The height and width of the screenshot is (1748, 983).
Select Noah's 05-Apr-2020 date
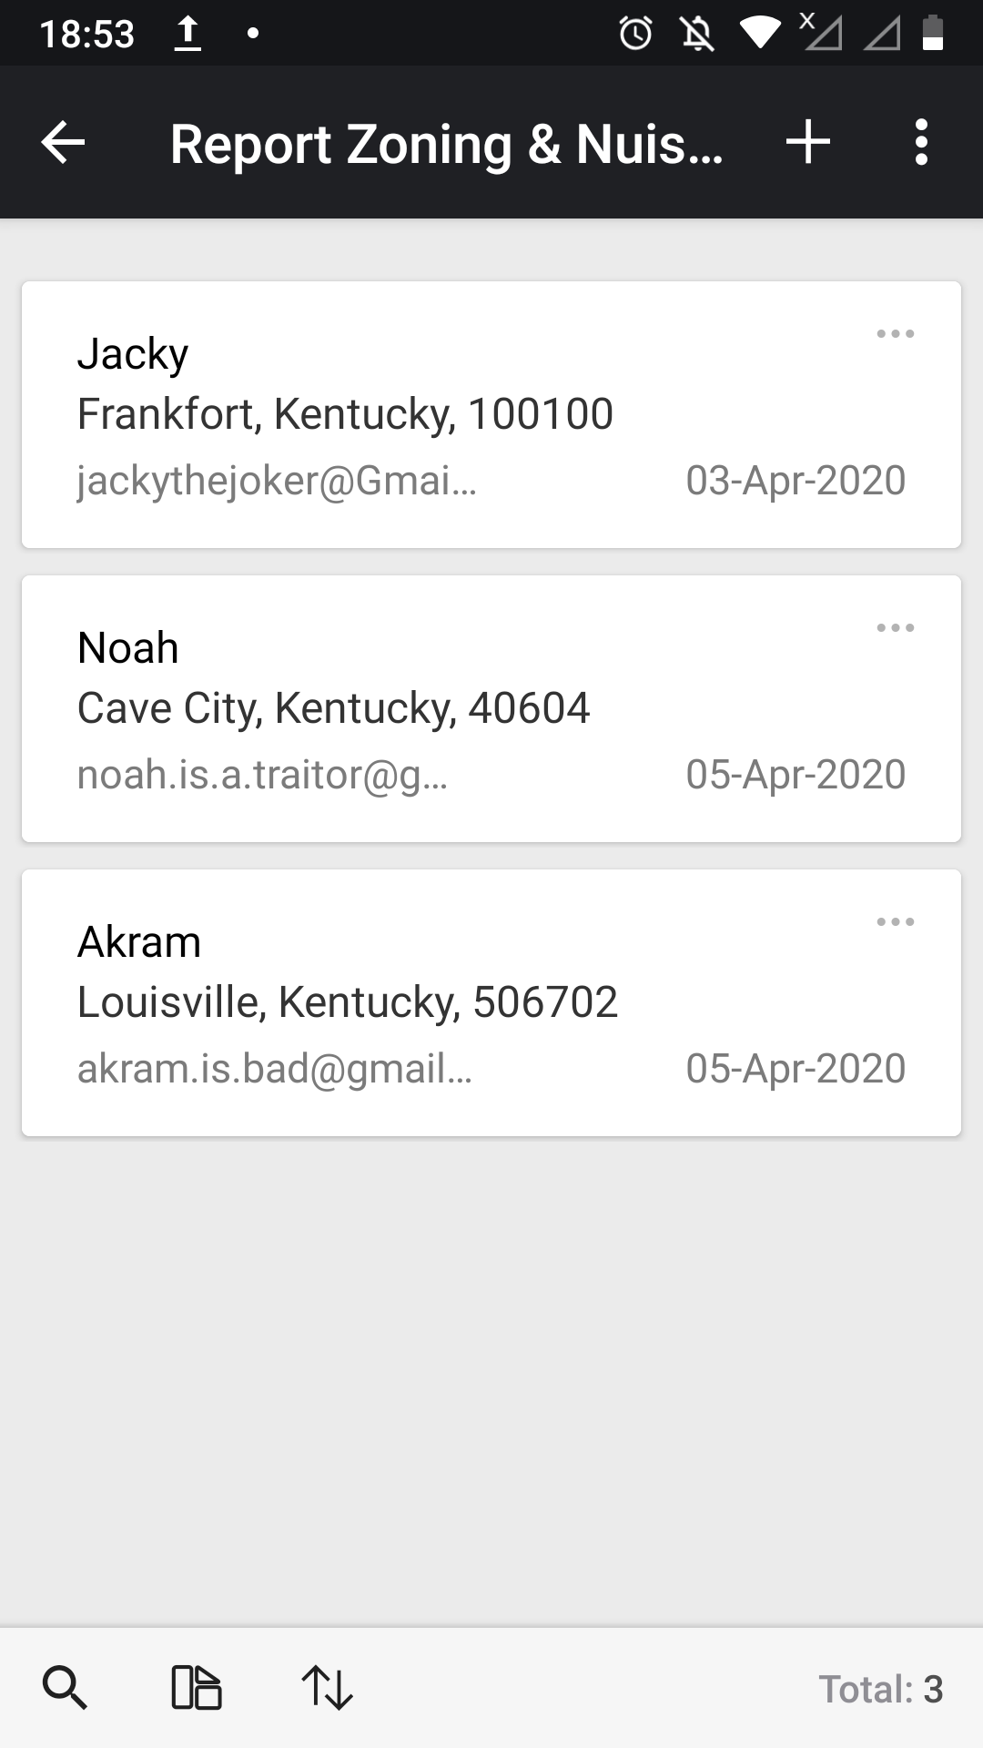click(x=796, y=775)
